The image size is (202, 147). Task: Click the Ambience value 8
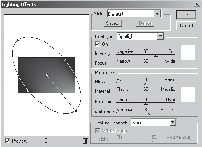(x=146, y=110)
